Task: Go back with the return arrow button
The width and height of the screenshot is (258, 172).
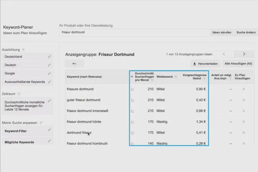Action: pyautogui.click(x=74, y=64)
